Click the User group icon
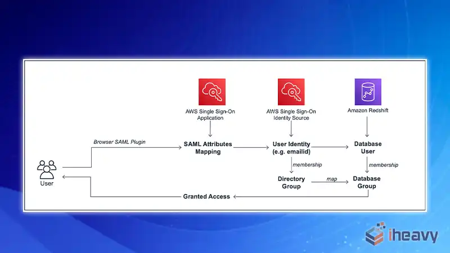This screenshot has height=253, width=450. 47,170
